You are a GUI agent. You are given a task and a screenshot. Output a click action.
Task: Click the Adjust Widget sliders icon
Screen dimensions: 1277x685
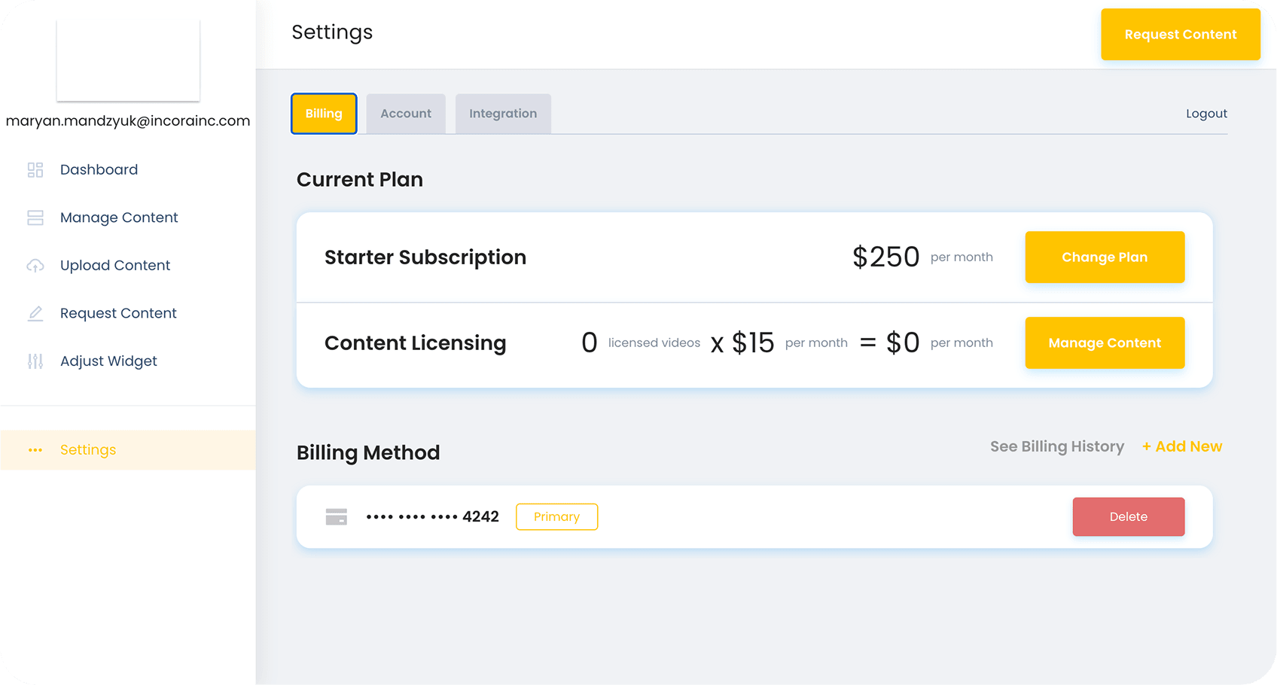pos(35,361)
